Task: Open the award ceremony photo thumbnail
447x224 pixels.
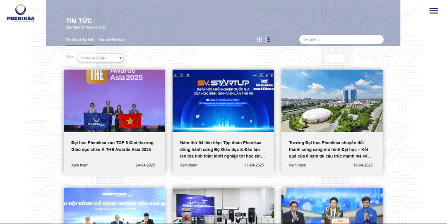Action: tap(332, 206)
